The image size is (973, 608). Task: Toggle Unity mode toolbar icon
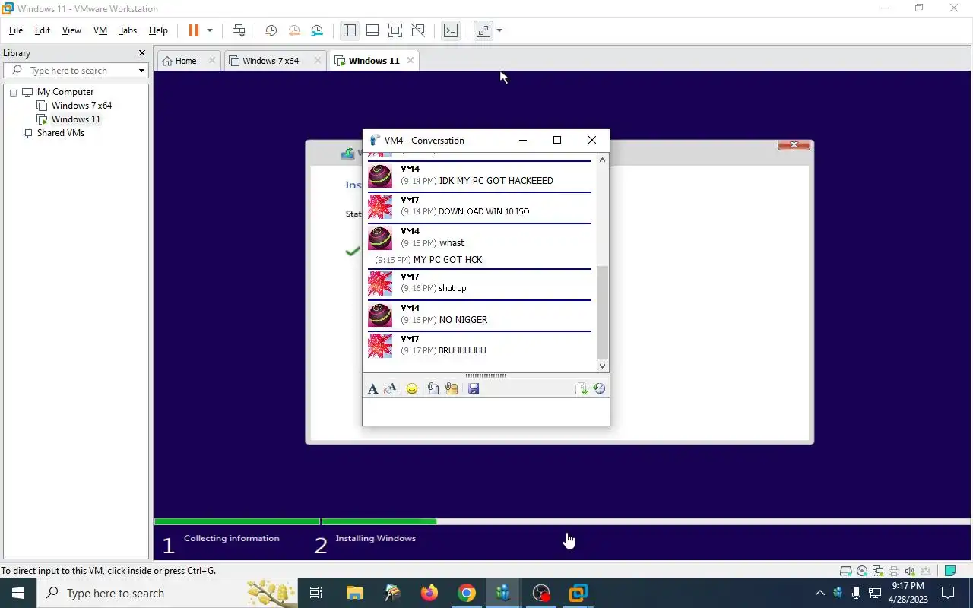(418, 30)
